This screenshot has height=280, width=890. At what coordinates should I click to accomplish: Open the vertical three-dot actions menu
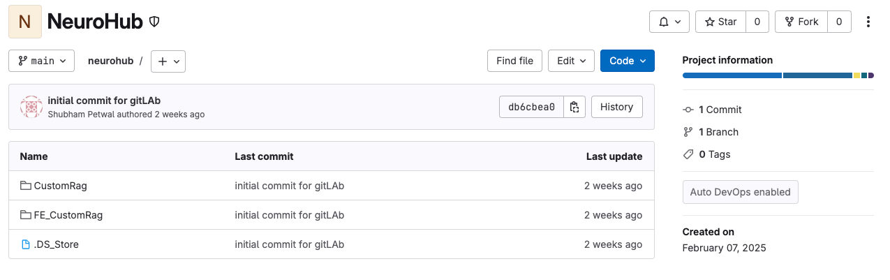click(868, 22)
